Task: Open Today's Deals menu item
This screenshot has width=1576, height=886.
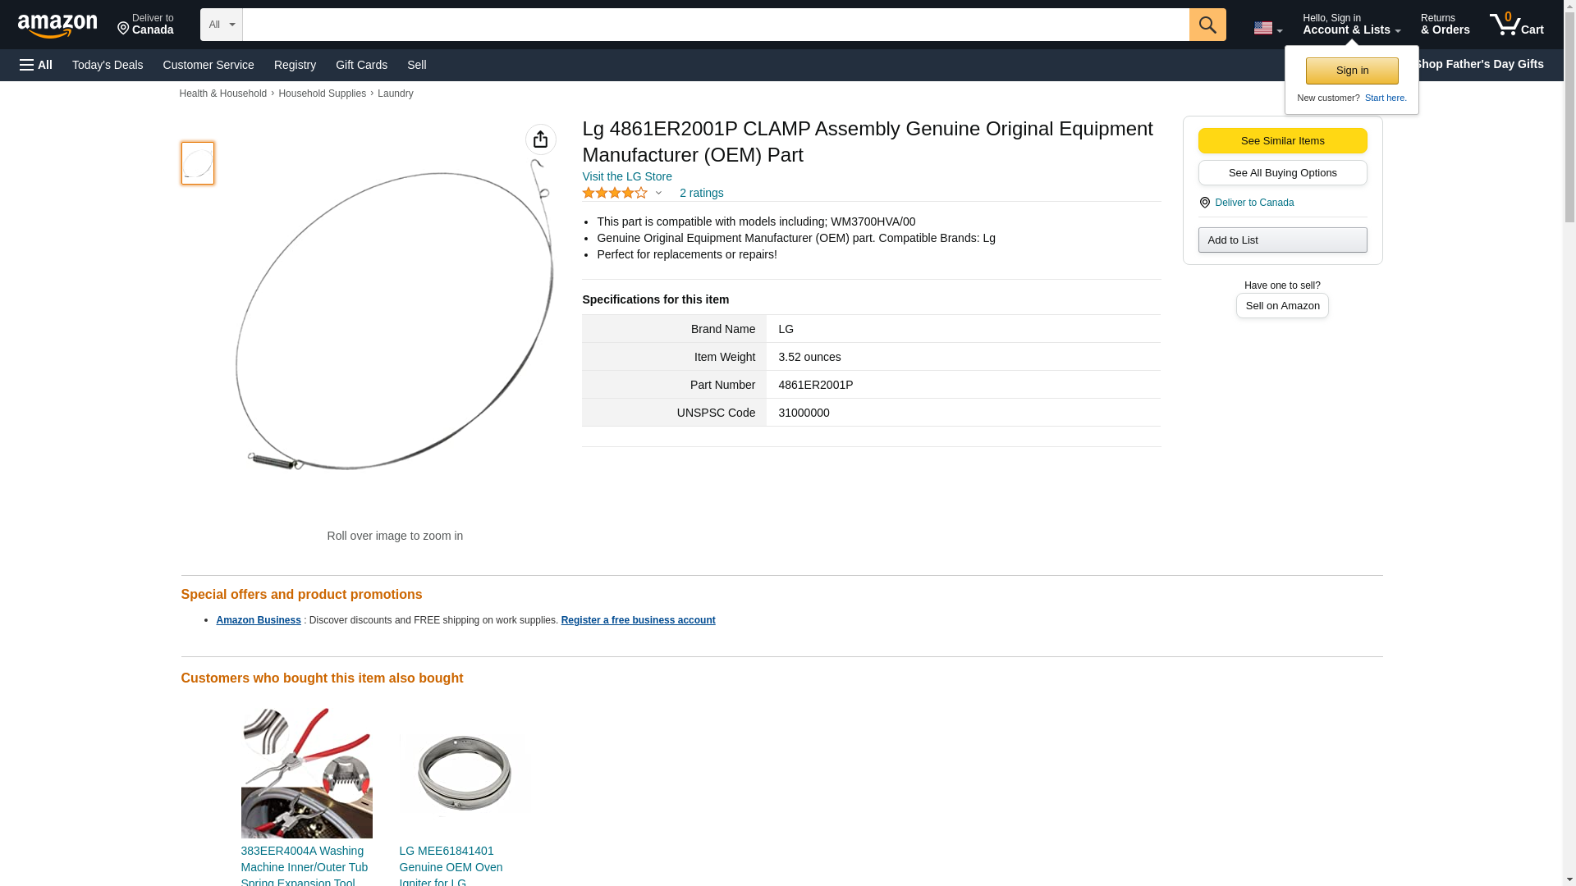Action: pos(108,65)
